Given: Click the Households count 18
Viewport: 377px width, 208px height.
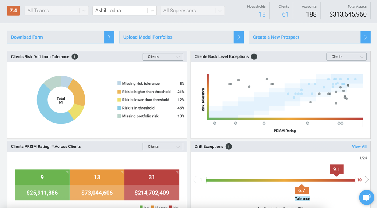Looking at the screenshot, I should coord(262,14).
